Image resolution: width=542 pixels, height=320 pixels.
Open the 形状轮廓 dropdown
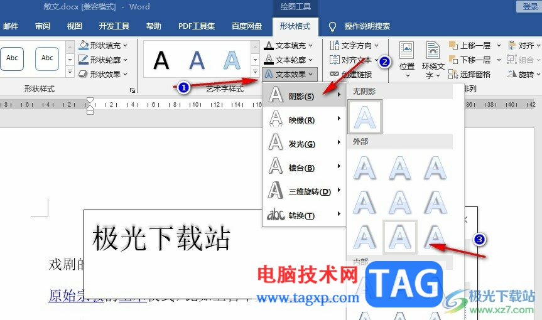tap(104, 60)
